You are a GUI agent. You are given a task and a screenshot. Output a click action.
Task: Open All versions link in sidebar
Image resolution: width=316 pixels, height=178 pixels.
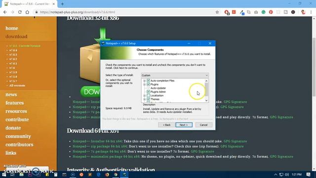click(17, 86)
